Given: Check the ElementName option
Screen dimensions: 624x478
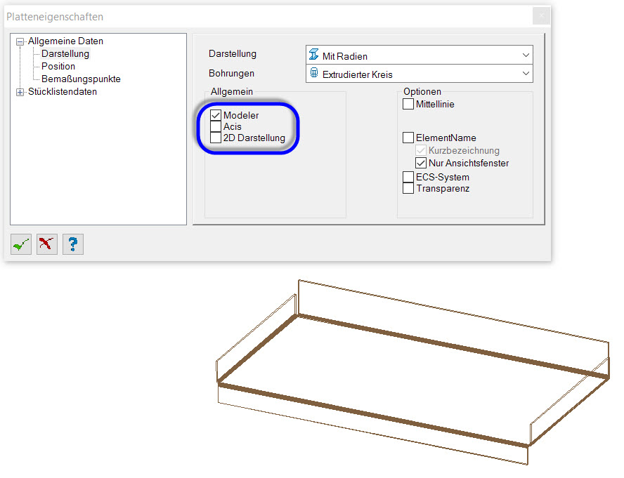Looking at the screenshot, I should coord(408,138).
